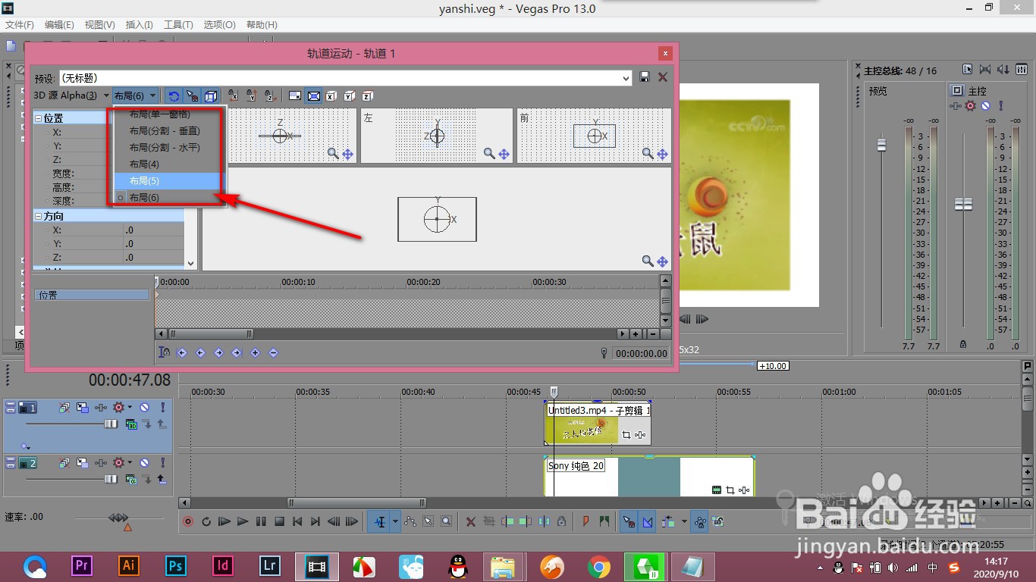Screen dimensions: 1036x582
Task: Toggle prevent scaling Z cube icon
Action: 367,96
